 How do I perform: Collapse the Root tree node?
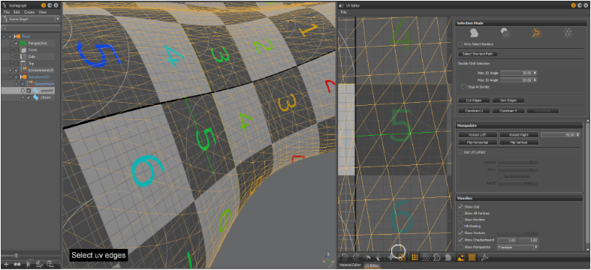click(5, 37)
